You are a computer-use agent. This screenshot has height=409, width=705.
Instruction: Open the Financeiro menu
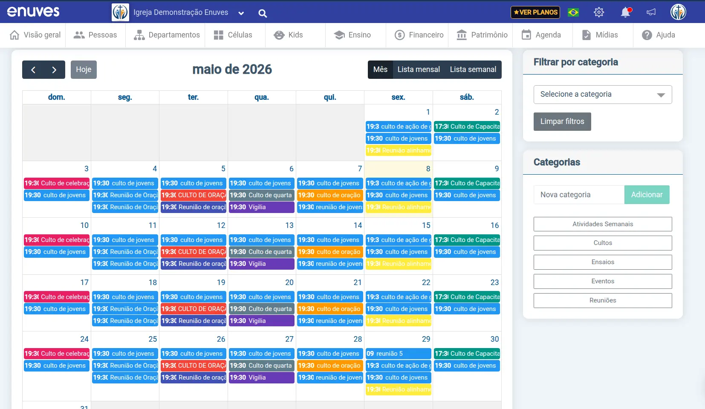click(419, 35)
